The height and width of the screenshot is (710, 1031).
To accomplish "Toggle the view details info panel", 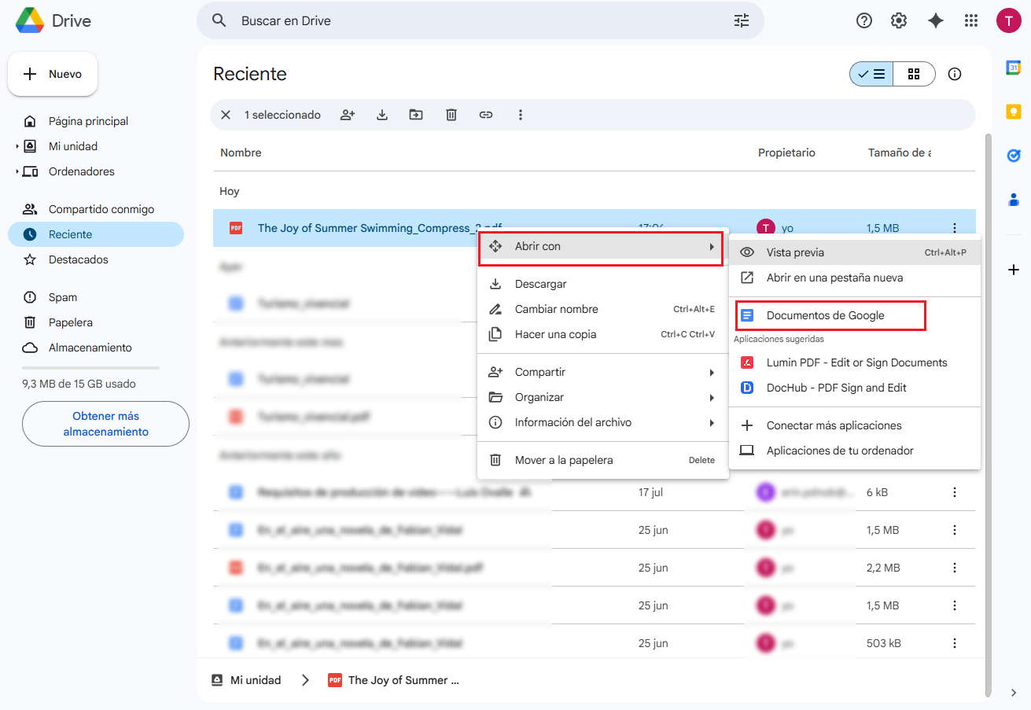I will (955, 74).
